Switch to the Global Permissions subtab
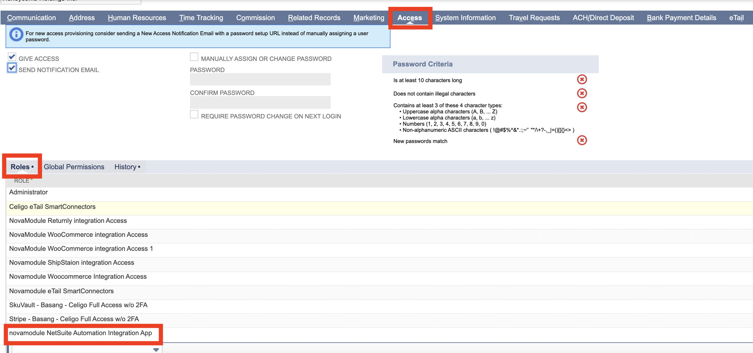The height and width of the screenshot is (353, 753). pos(74,167)
